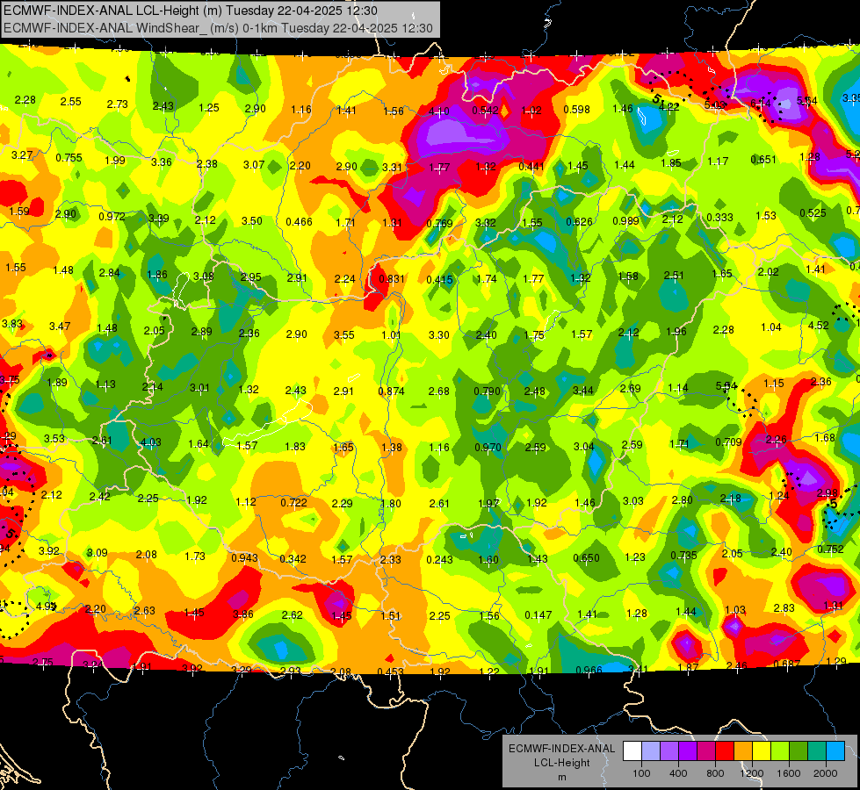Click the wind shear value "3.55"
Viewport: 860px width, 790px height.
pos(344,335)
